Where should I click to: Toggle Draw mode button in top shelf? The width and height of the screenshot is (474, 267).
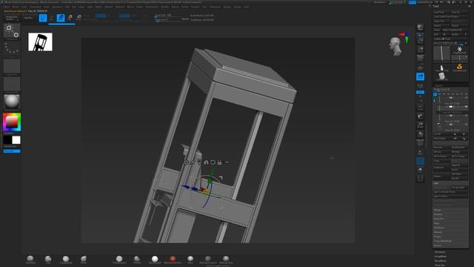click(x=52, y=18)
